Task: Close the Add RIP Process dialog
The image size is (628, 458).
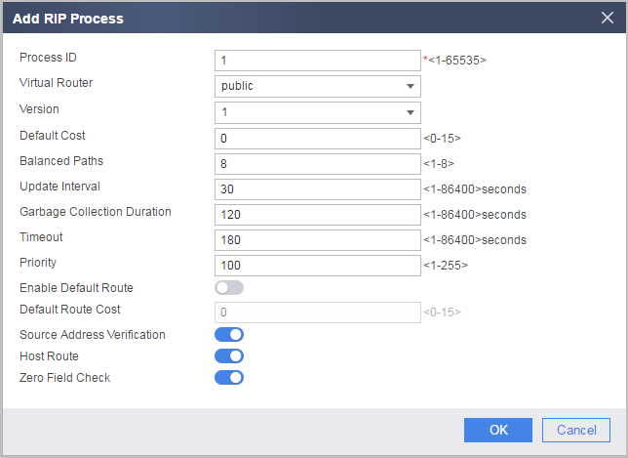Action: coord(608,18)
